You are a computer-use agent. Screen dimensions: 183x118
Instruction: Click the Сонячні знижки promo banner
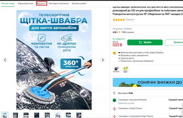click(148, 82)
